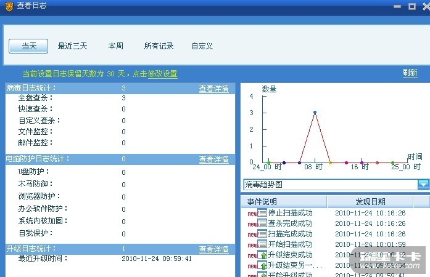
Task: Click the U盘防护 statistic label
Action: coord(34,172)
